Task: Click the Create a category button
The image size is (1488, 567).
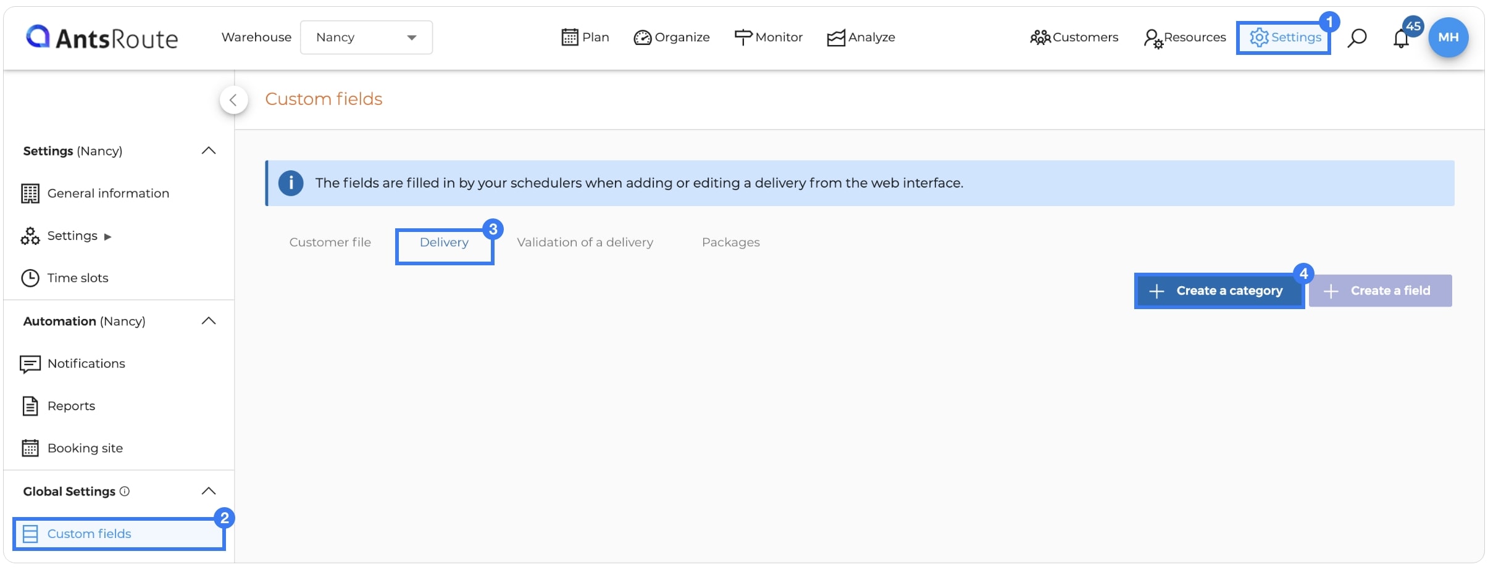Action: pyautogui.click(x=1219, y=291)
